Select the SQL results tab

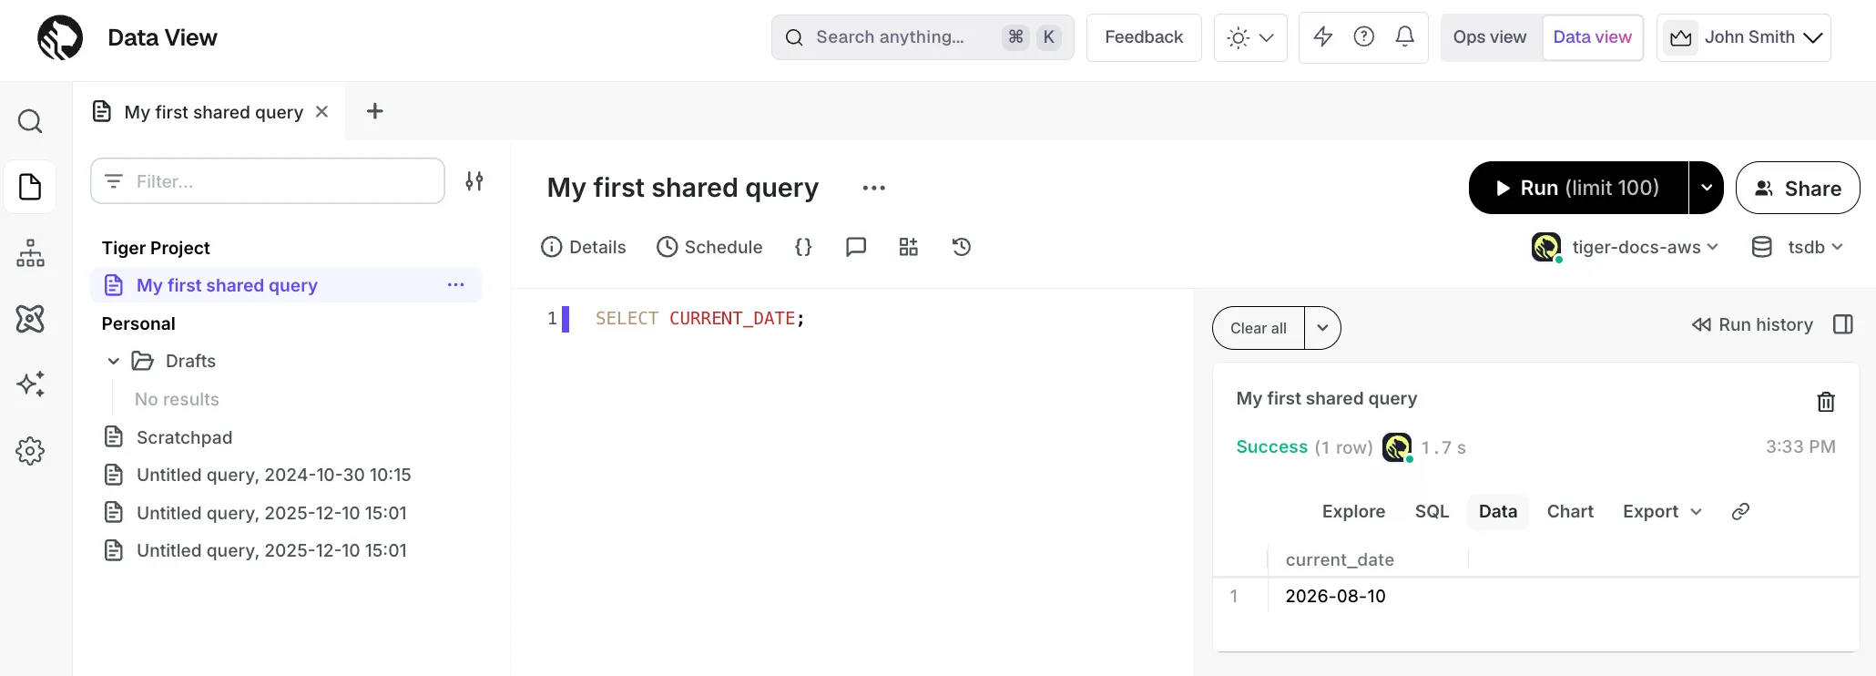tap(1432, 511)
